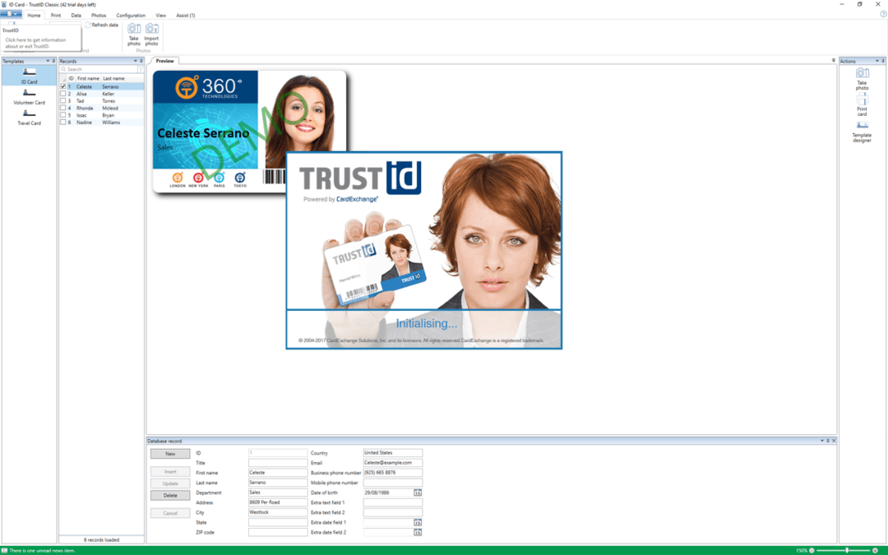Tick the checkbox for Nadine Williams
Screen dimensions: 888x555
click(63, 123)
